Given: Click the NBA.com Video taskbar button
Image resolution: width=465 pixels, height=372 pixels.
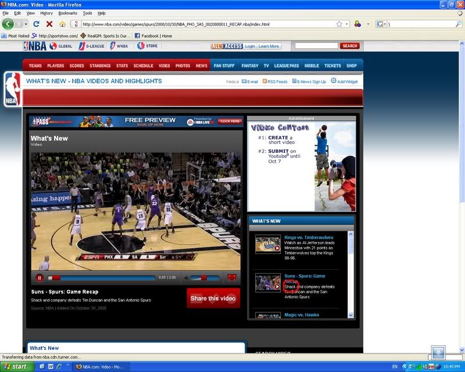Looking at the screenshot, I should [101, 367].
